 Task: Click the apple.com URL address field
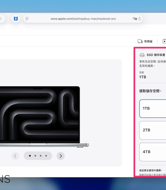[83, 19]
